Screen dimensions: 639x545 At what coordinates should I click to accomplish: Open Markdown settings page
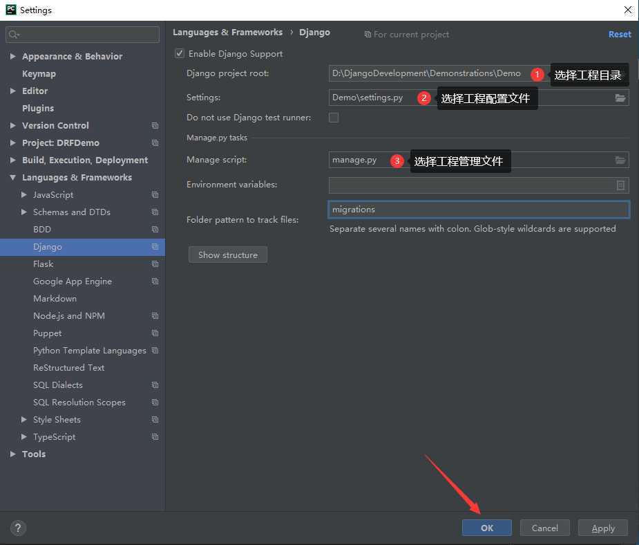(x=55, y=299)
